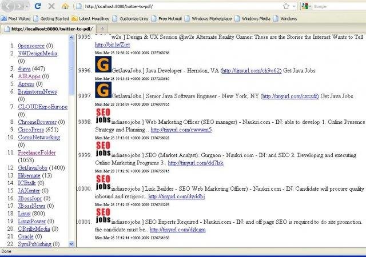Bookmark this page with the star icon
The image size is (366, 257).
tap(286, 6)
